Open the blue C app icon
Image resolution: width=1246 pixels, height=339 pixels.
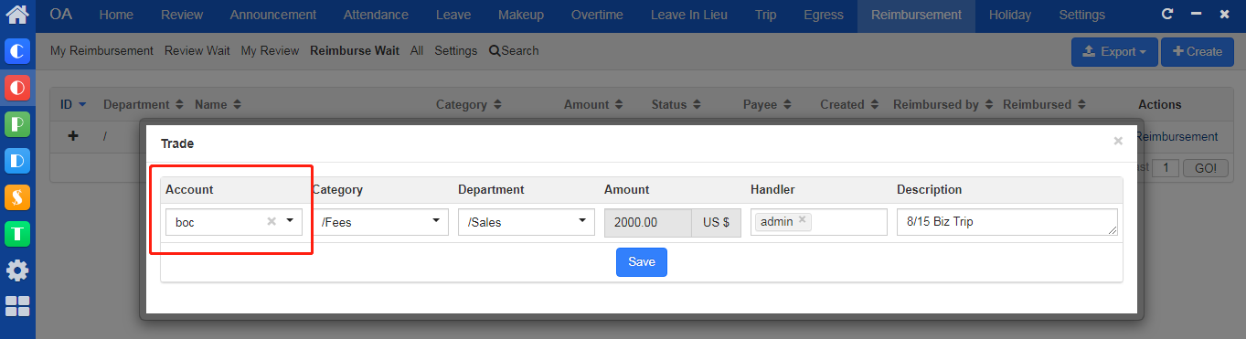[17, 51]
